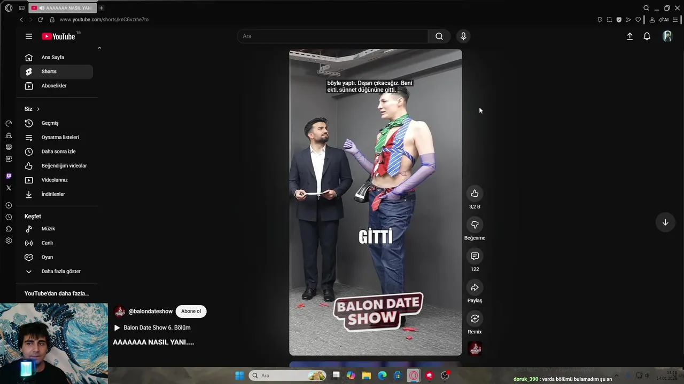The height and width of the screenshot is (384, 684).
Task: Click the pinboard pin icon
Action: tap(600, 20)
